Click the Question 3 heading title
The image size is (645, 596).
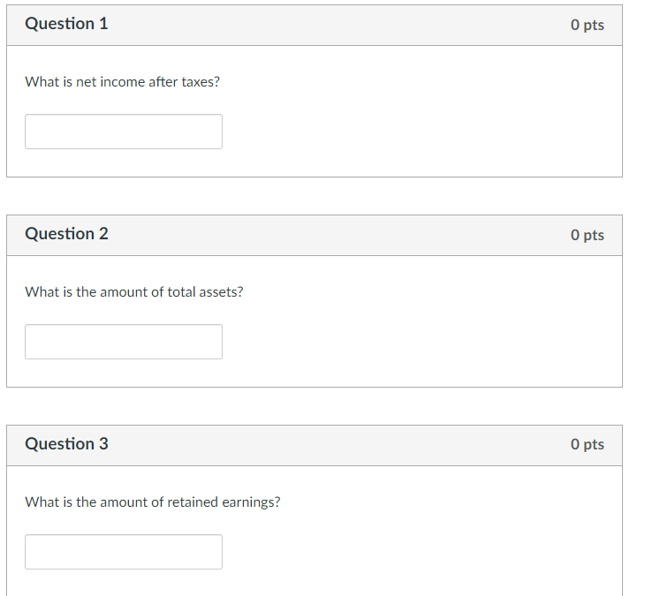pyautogui.click(x=66, y=444)
